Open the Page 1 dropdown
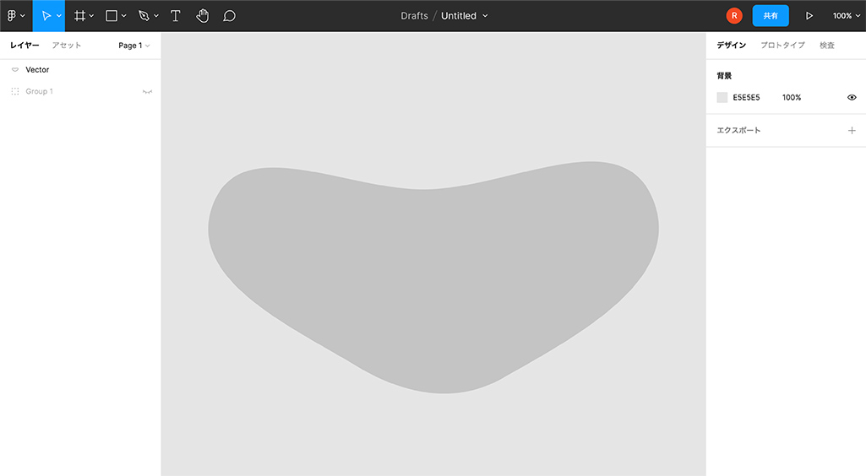Image resolution: width=866 pixels, height=476 pixels. 133,46
